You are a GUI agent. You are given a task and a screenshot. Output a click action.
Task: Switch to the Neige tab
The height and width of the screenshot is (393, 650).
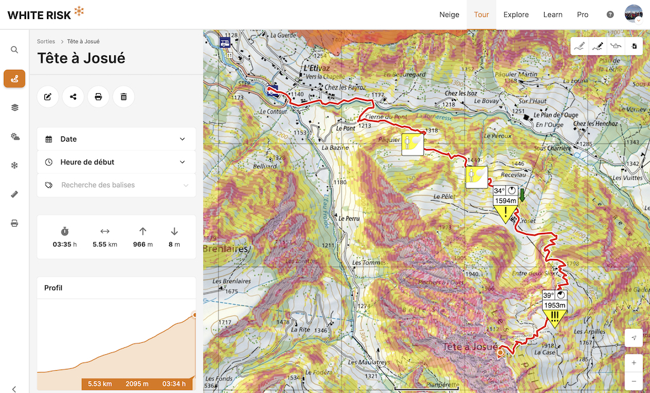(449, 15)
